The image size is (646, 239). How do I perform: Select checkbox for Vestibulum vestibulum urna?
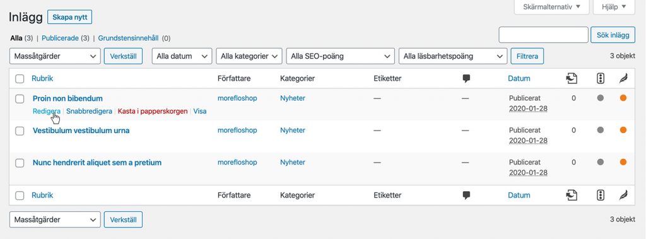click(20, 131)
